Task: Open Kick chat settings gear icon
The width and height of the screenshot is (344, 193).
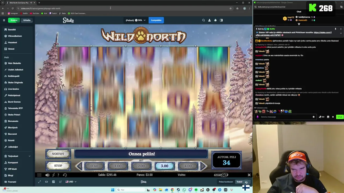Action: tap(333, 117)
